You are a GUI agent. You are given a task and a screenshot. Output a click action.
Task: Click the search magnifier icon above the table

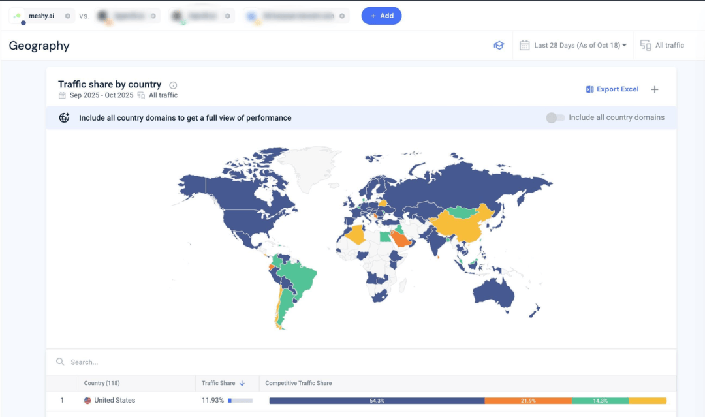pyautogui.click(x=60, y=362)
